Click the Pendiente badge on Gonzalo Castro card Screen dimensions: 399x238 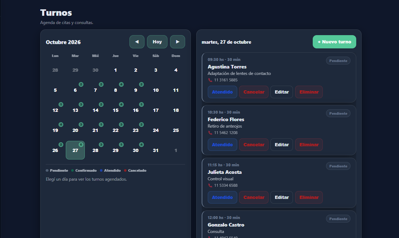tap(338, 219)
